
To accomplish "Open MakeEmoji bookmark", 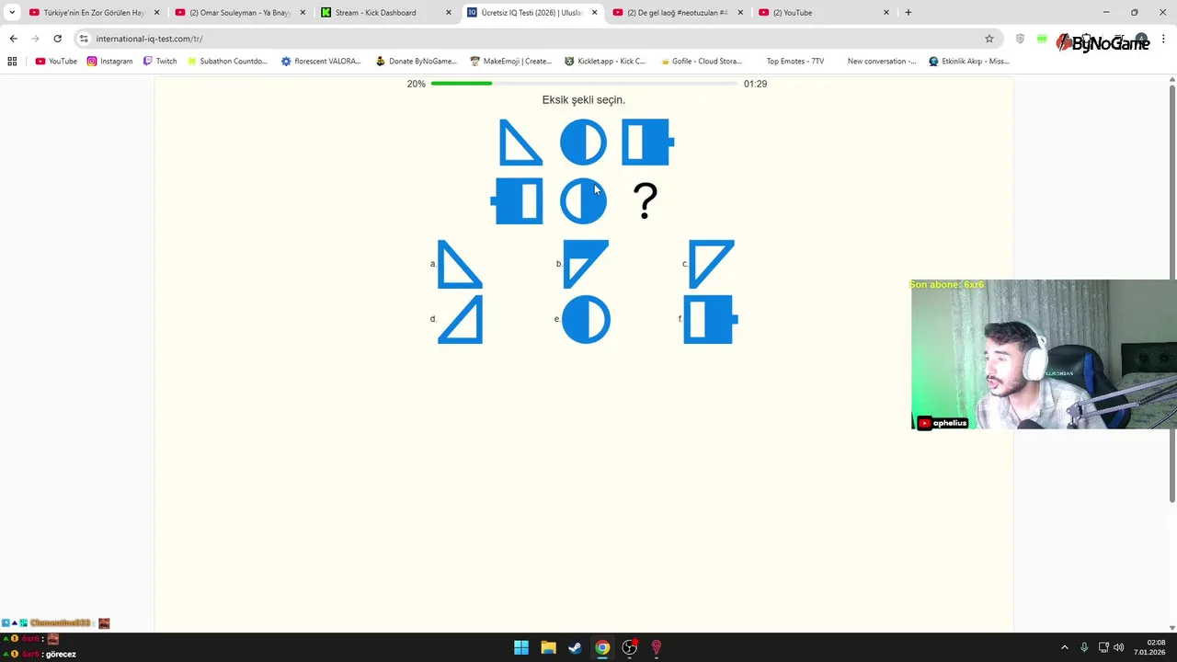I will [x=510, y=61].
